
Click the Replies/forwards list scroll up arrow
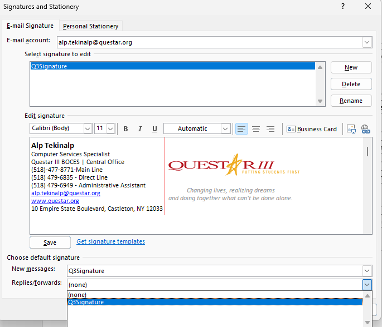pyautogui.click(x=368, y=296)
